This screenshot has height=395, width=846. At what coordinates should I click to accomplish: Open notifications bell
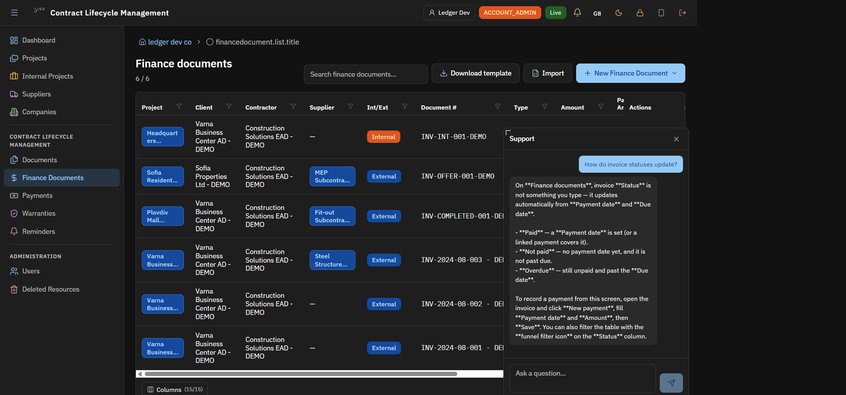coord(577,13)
